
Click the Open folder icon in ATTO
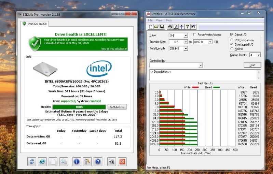pyautogui.click(x=156, y=27)
